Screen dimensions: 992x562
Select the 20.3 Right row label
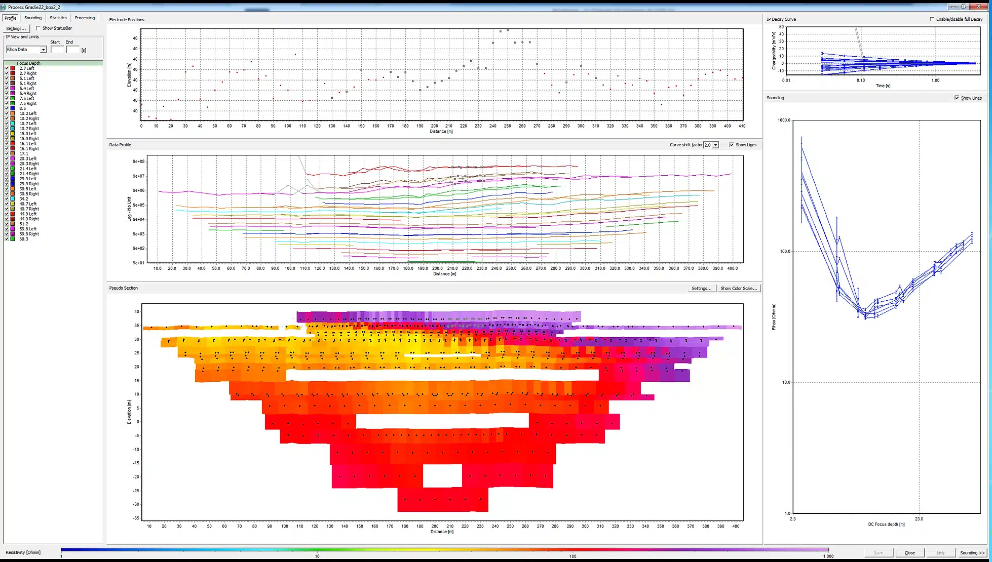(x=29, y=164)
